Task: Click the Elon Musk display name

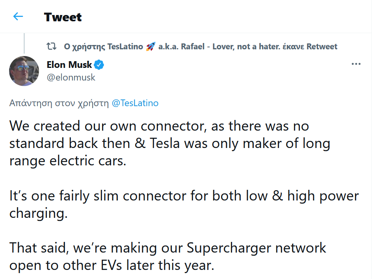Action: tap(69, 65)
